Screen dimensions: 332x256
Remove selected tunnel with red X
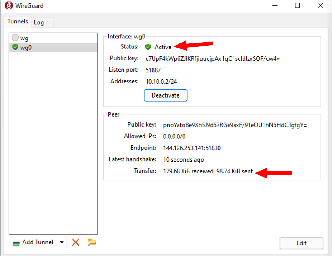pyautogui.click(x=75, y=242)
